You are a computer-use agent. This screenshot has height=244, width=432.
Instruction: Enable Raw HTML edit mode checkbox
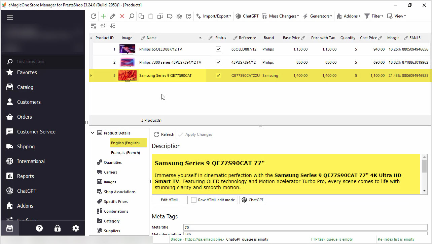(x=194, y=200)
